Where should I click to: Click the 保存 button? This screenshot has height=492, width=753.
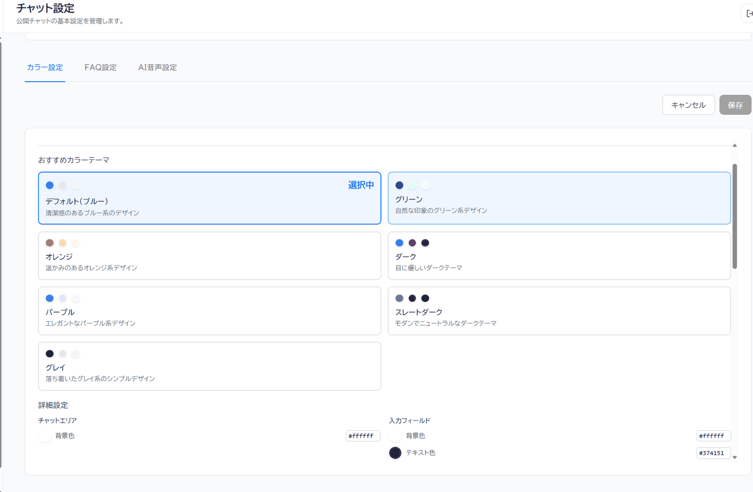click(x=735, y=105)
